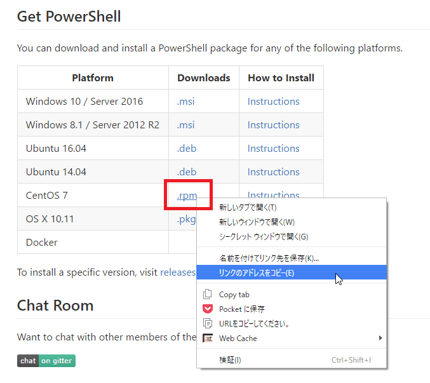Click the OS X 10.11 platform cell

[93, 218]
